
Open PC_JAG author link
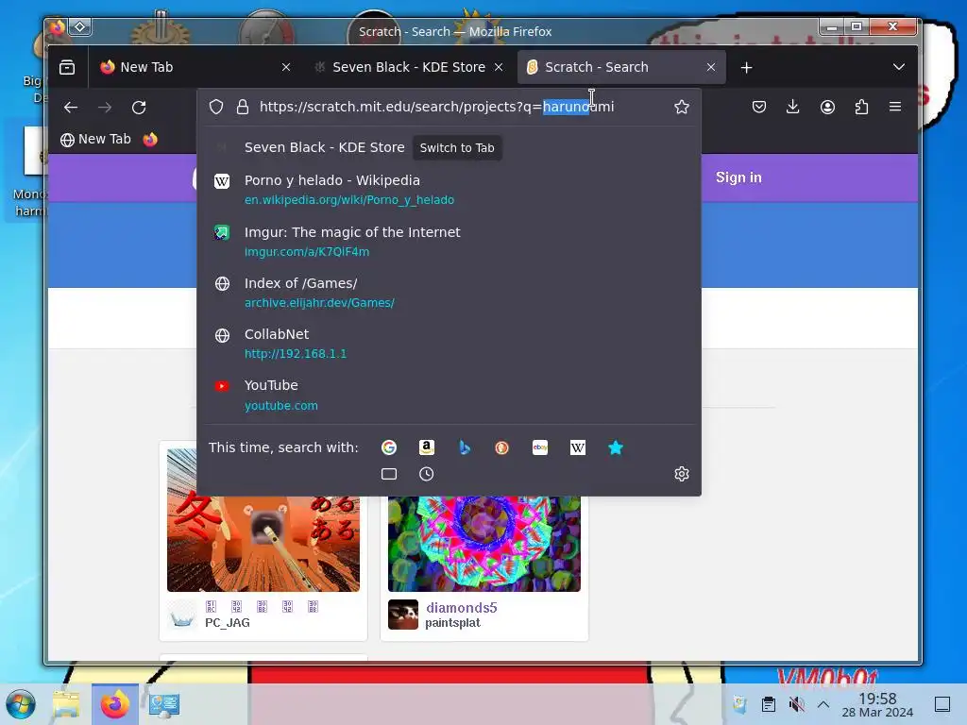tap(228, 623)
